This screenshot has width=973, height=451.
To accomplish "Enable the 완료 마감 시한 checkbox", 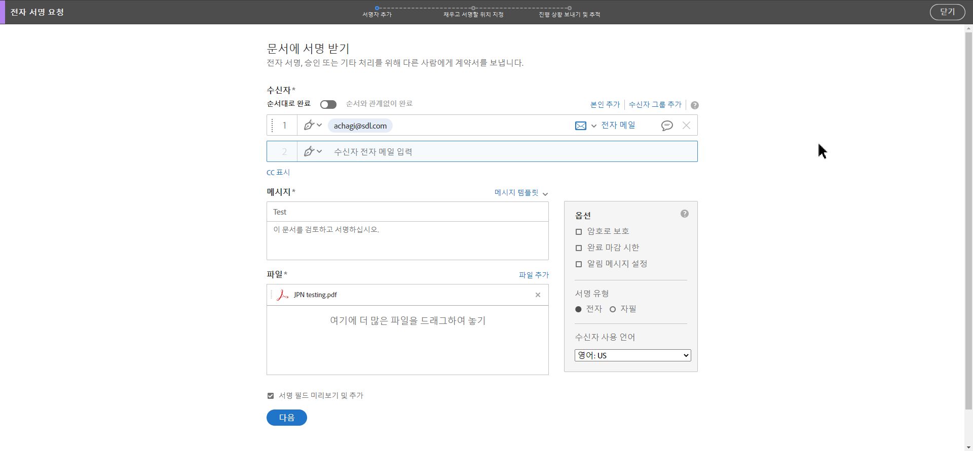I will (579, 248).
